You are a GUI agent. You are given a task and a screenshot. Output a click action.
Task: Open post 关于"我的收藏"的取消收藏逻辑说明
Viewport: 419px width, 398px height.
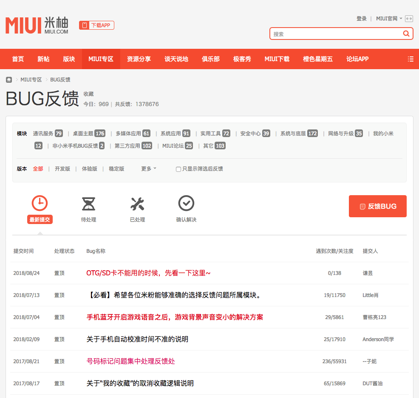[x=140, y=383]
